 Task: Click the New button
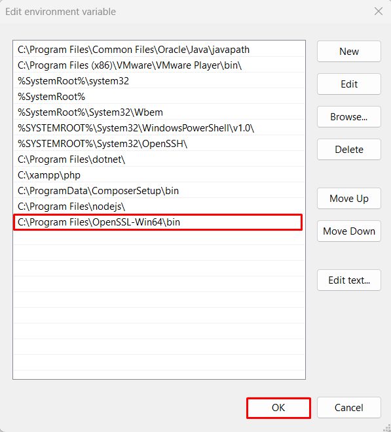pos(349,51)
